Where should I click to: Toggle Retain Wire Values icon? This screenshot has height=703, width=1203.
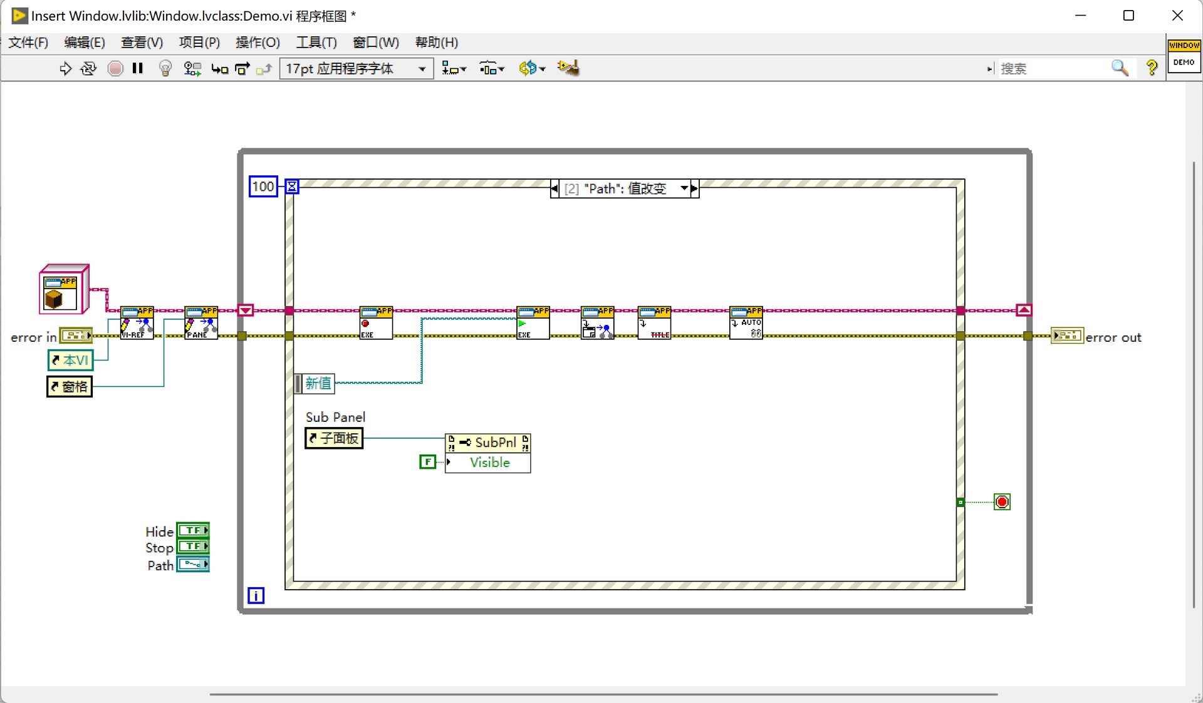tap(192, 68)
